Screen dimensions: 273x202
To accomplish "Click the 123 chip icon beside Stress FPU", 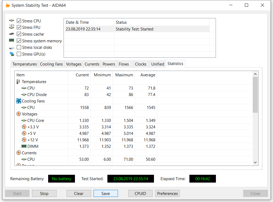I will tap(11, 26).
